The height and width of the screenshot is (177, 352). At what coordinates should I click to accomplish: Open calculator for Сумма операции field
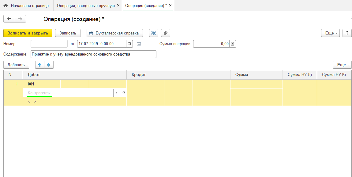[x=233, y=44]
